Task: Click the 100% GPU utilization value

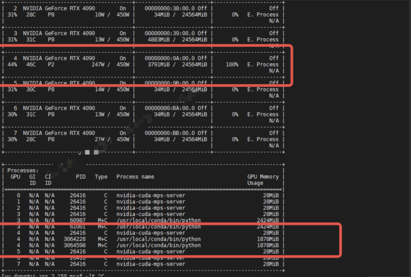Action: pyautogui.click(x=232, y=64)
